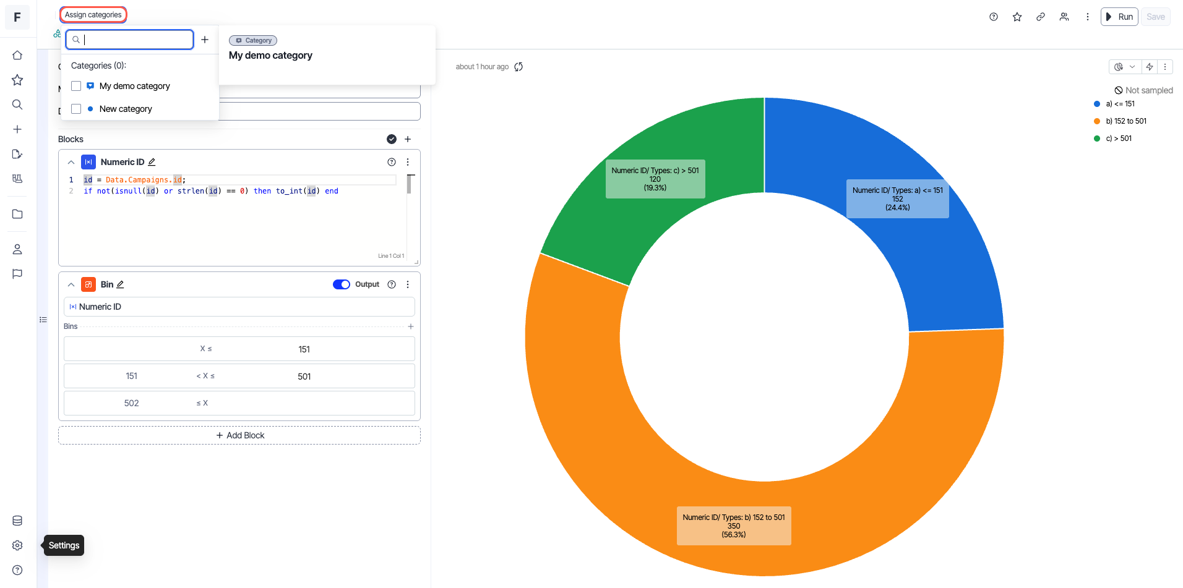Open the chart type dropdown

pyautogui.click(x=1124, y=67)
